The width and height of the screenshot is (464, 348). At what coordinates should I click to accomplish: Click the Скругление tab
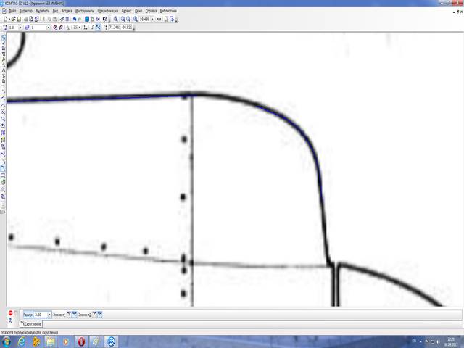[x=31, y=323]
